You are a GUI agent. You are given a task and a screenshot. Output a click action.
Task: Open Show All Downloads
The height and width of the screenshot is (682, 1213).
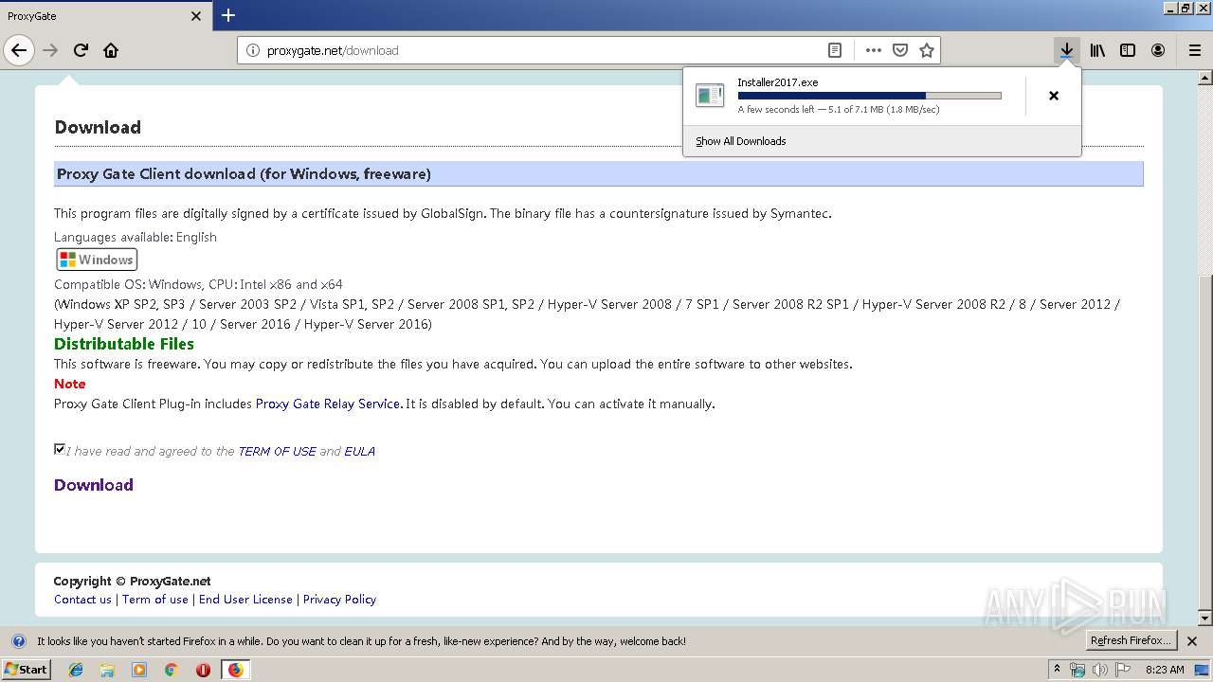741,141
